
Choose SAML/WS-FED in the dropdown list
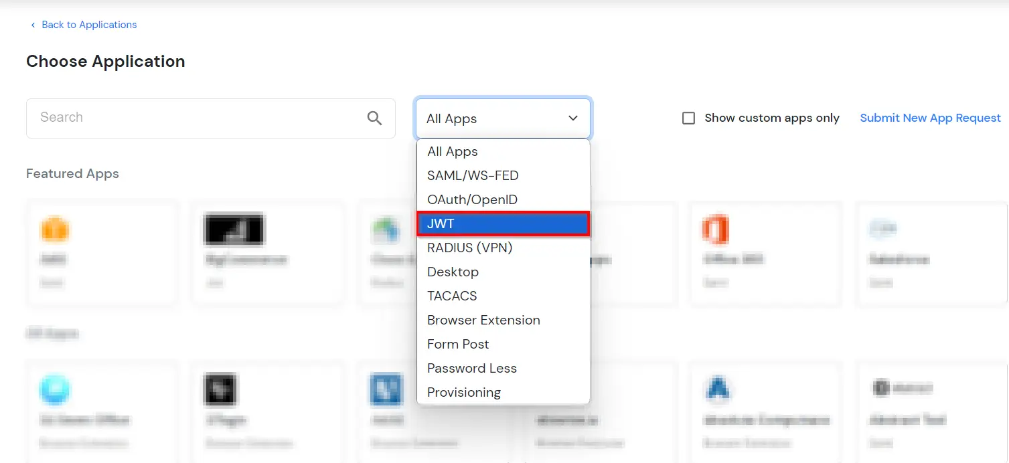coord(471,175)
